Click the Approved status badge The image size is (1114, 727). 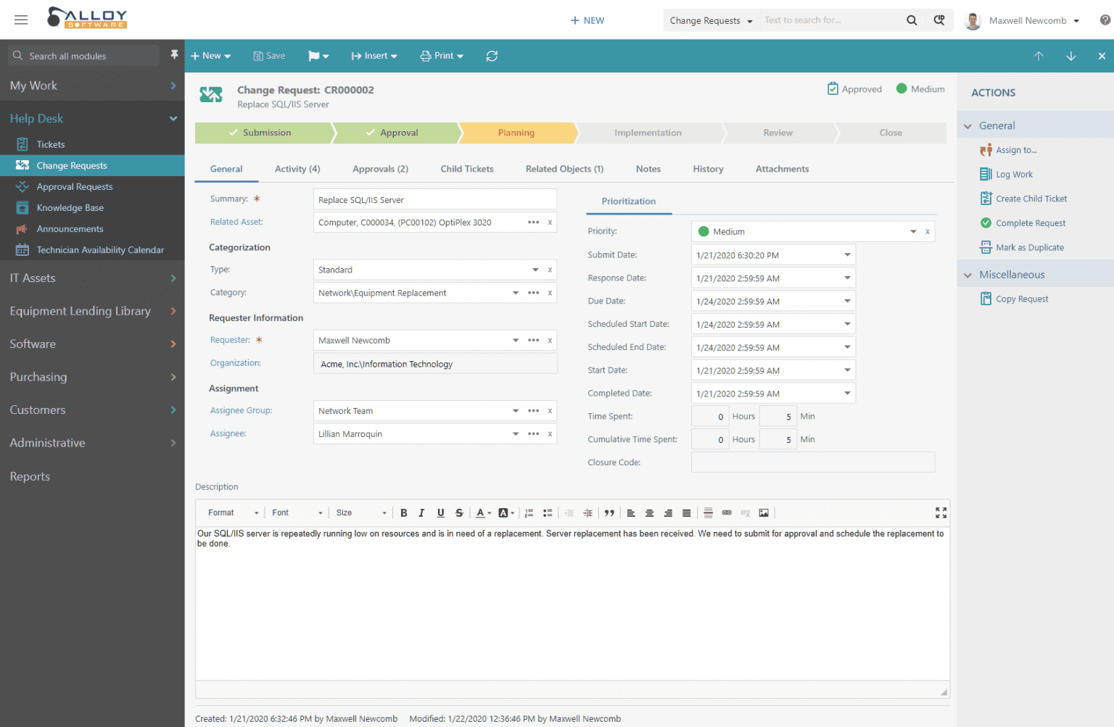pyautogui.click(x=854, y=88)
